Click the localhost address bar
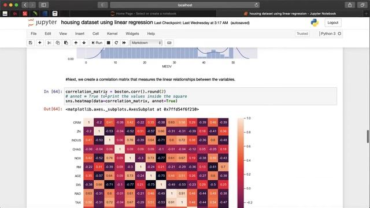 [185, 5]
